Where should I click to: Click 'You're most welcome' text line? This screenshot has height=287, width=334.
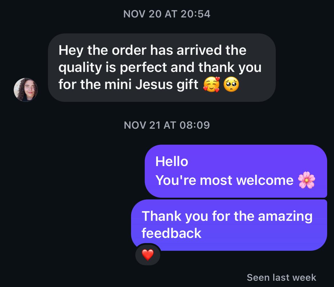(224, 180)
